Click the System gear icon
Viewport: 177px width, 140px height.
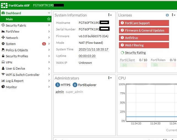click(x=3, y=44)
